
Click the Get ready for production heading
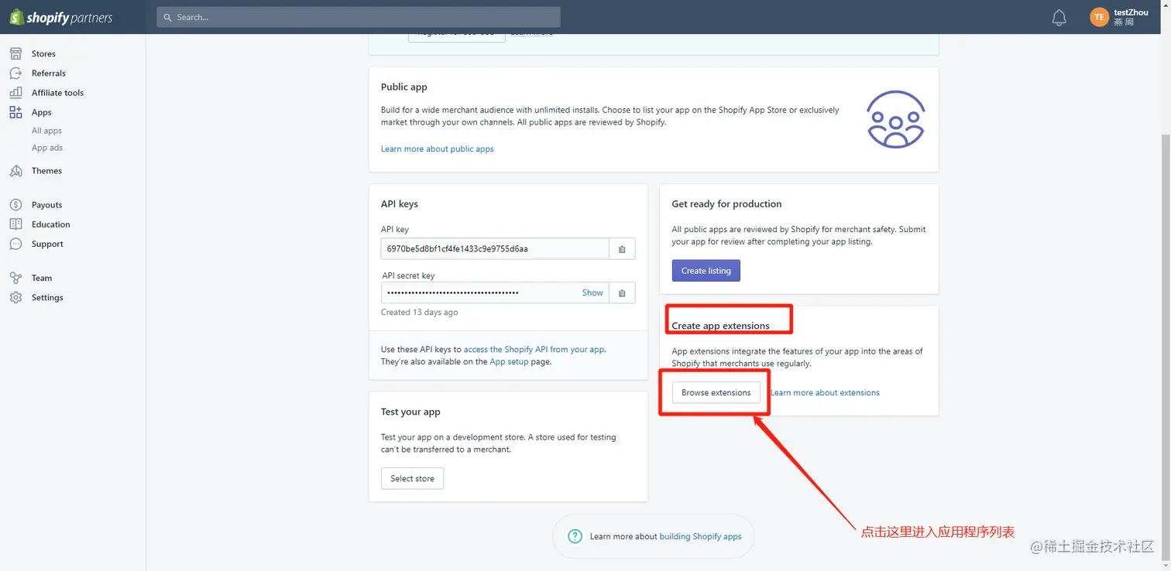(726, 203)
